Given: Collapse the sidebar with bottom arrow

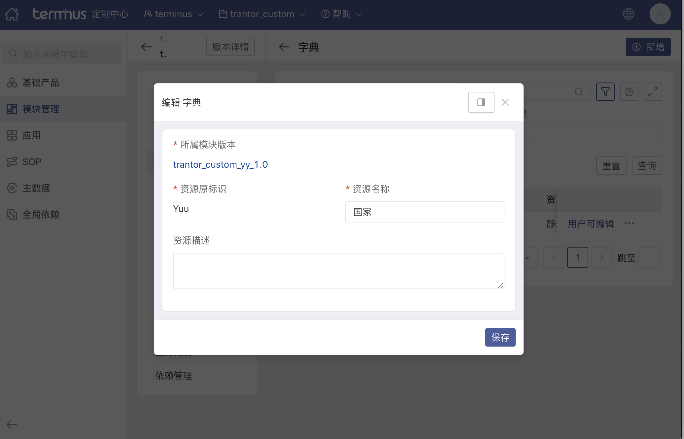Looking at the screenshot, I should tap(12, 424).
